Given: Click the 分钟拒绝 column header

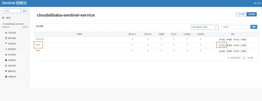Looking at the screenshot, I should 200,34.
